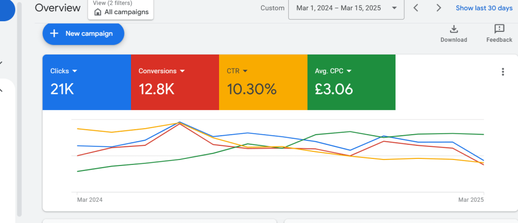Screen dimensions: 518x223
Task: Go to next date period arrow
Action: pos(439,8)
